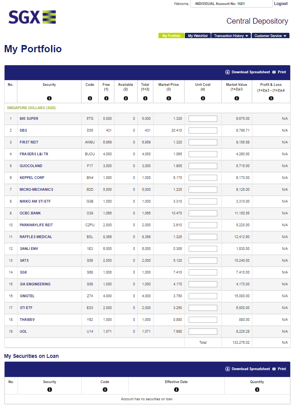This screenshot has height=409, width=299.
Task: Open NIKKO AM STI ETF link
Action: pyautogui.click(x=35, y=201)
